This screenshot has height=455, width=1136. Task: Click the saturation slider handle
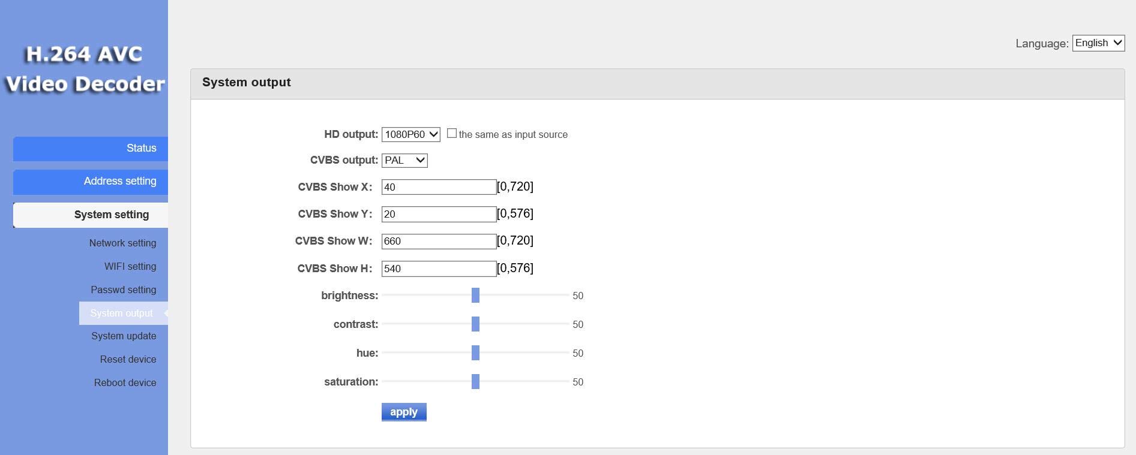[475, 381]
